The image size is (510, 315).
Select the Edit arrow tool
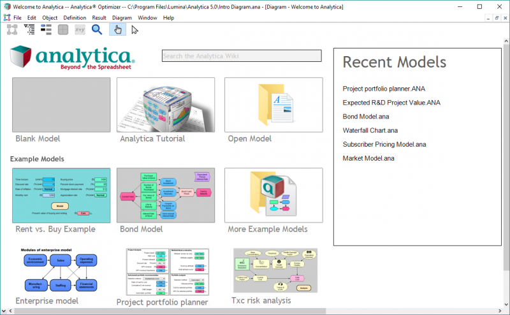(135, 29)
